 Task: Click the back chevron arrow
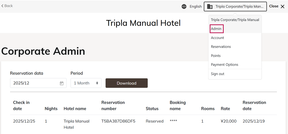click(2, 6)
